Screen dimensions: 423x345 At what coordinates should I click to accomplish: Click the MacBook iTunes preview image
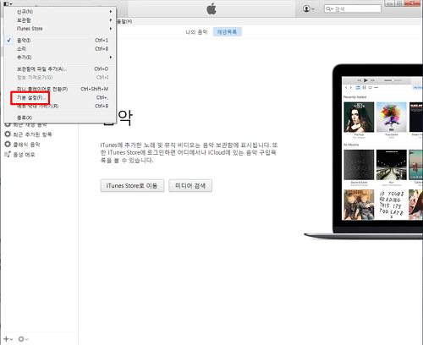point(364,151)
